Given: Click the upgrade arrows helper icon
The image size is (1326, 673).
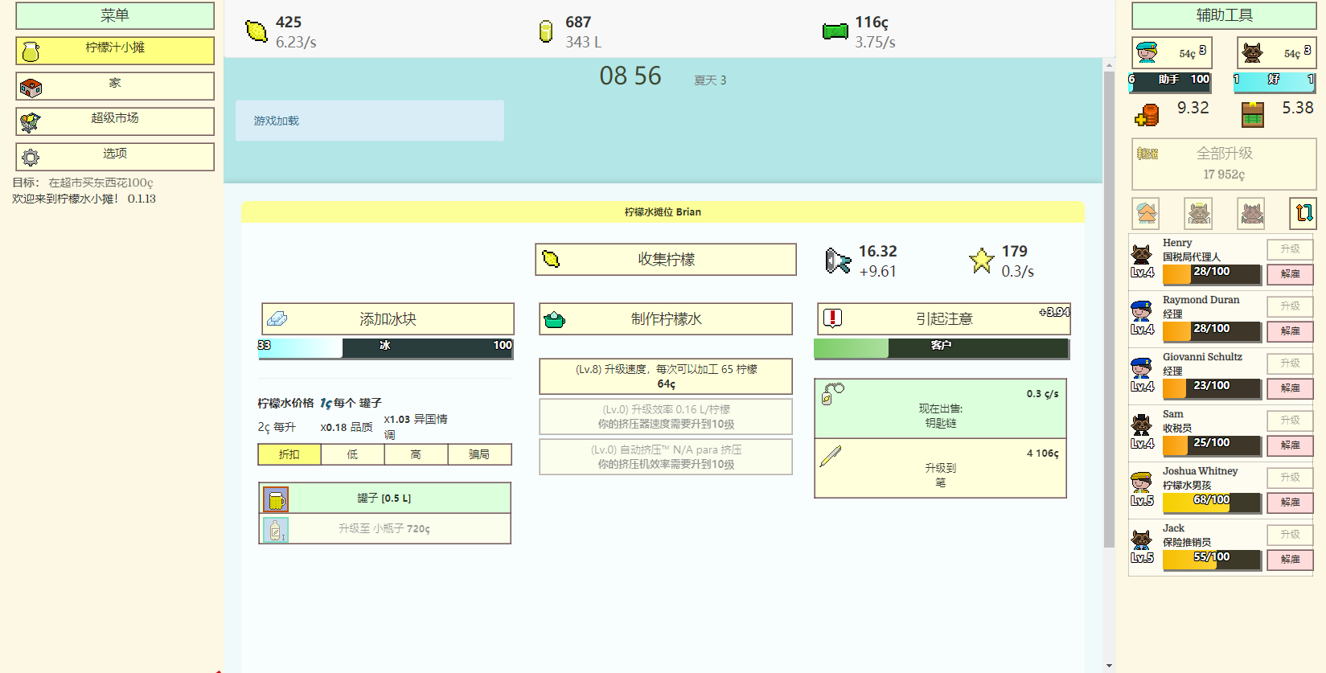Looking at the screenshot, I should (1146, 213).
